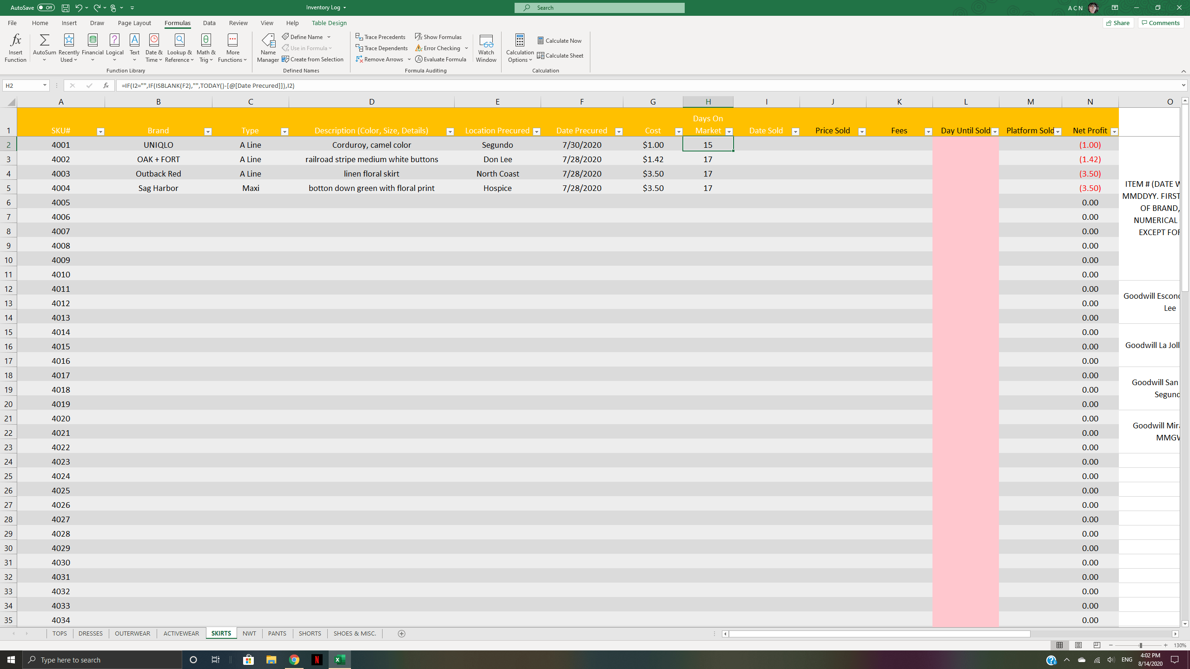Open the Brand column filter
This screenshot has height=669, width=1190.
[x=208, y=131]
